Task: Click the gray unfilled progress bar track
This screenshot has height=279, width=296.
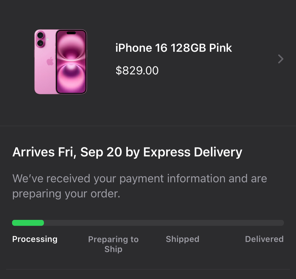Action: pyautogui.click(x=164, y=223)
